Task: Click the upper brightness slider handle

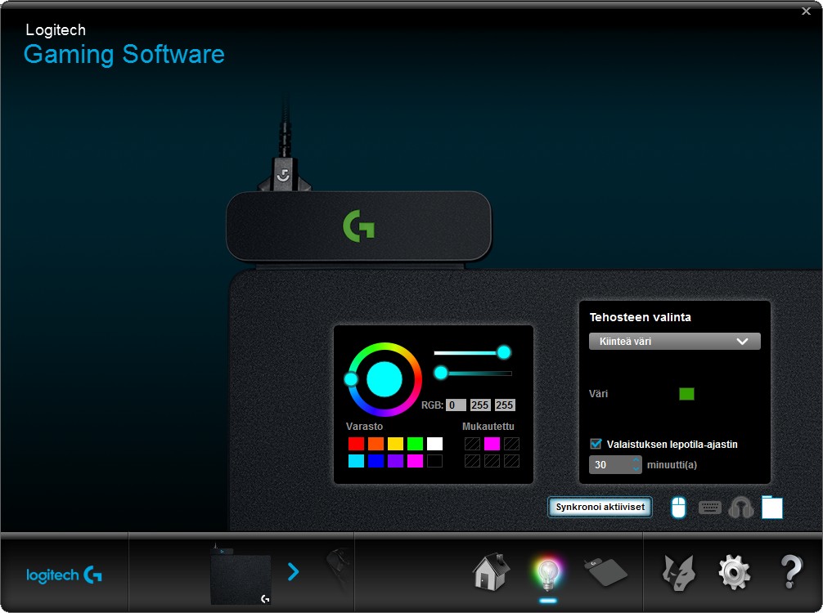Action: [x=504, y=352]
